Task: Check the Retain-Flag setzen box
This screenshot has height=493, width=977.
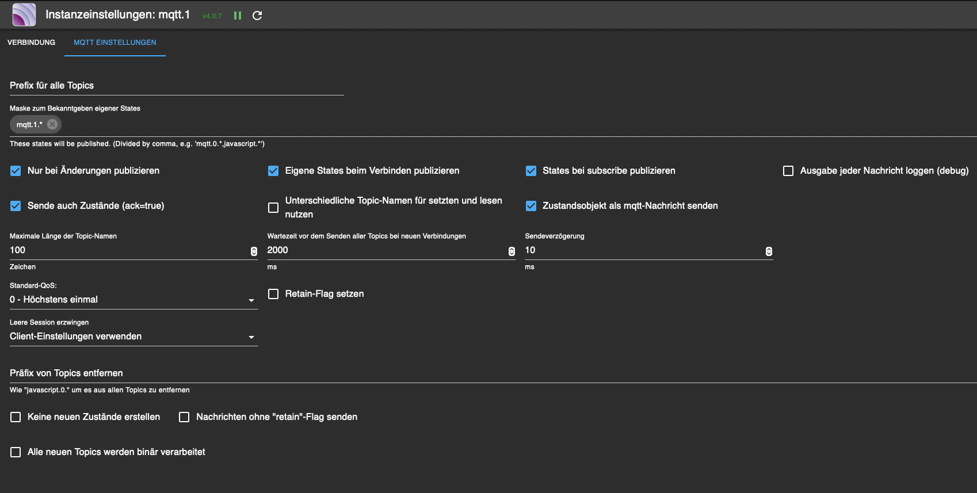Action: tap(273, 294)
